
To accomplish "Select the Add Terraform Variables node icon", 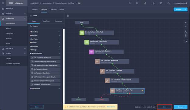I will point(102,71).
